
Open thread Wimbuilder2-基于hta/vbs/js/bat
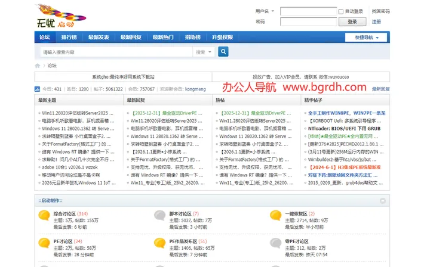coord(342,160)
